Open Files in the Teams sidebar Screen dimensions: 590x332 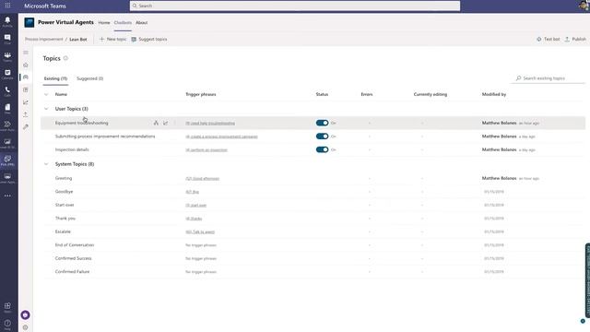coord(7,109)
